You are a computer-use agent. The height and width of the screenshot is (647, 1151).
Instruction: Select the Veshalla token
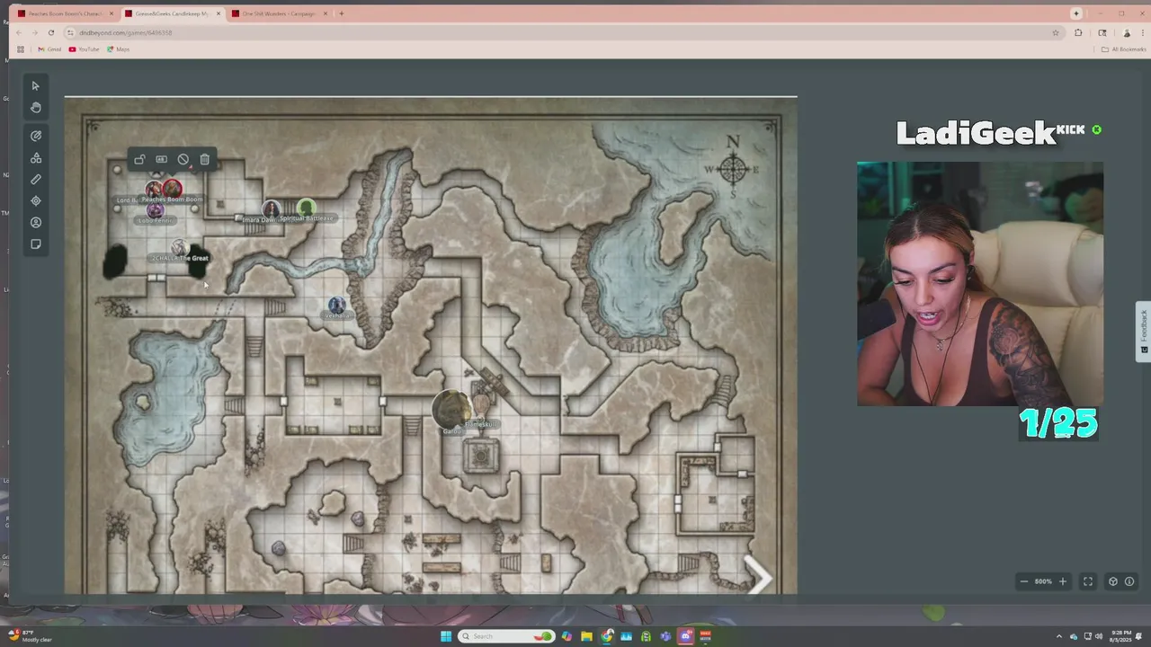(x=336, y=306)
